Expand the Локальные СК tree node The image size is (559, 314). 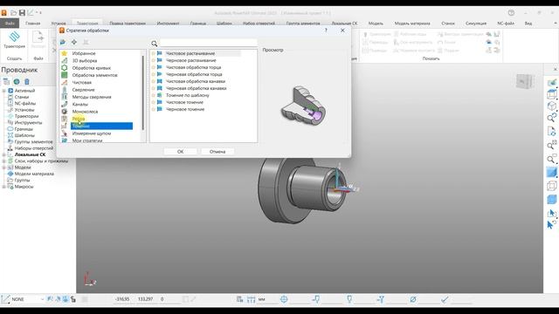(x=3, y=155)
